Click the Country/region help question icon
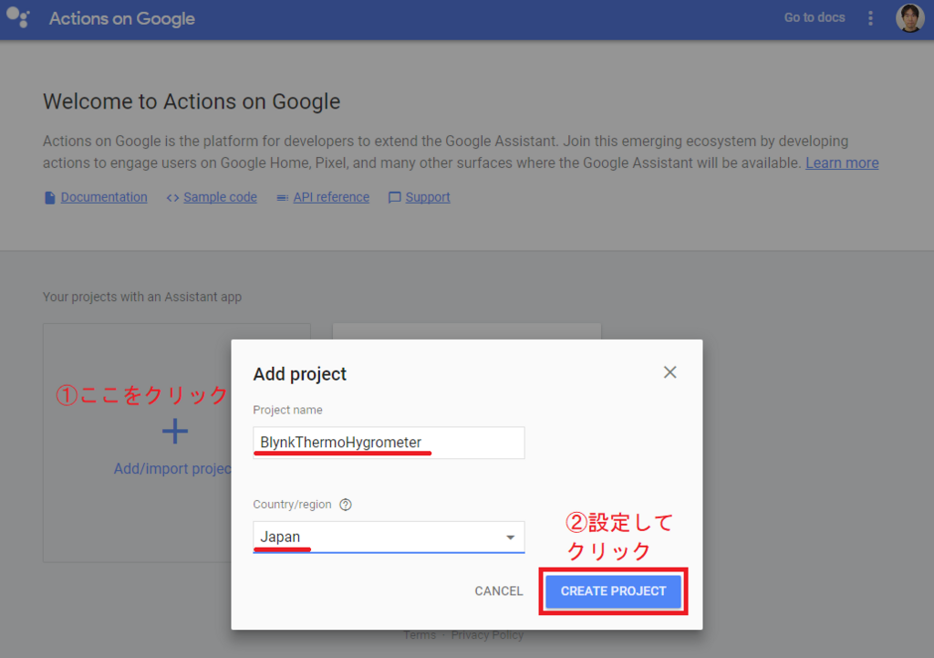Screen dimensions: 934x658 [346, 505]
